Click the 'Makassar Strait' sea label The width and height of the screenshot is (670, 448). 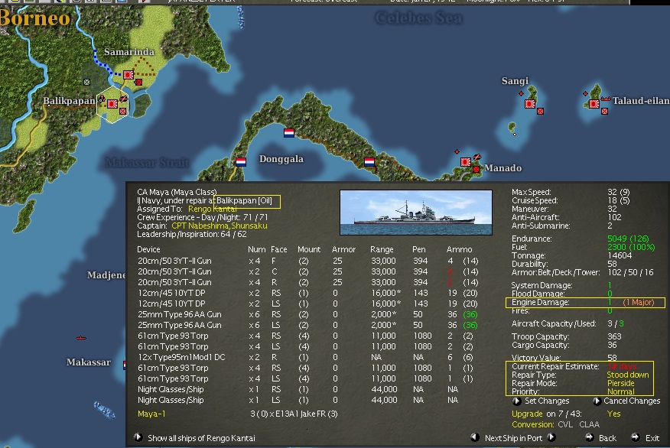[x=147, y=162]
